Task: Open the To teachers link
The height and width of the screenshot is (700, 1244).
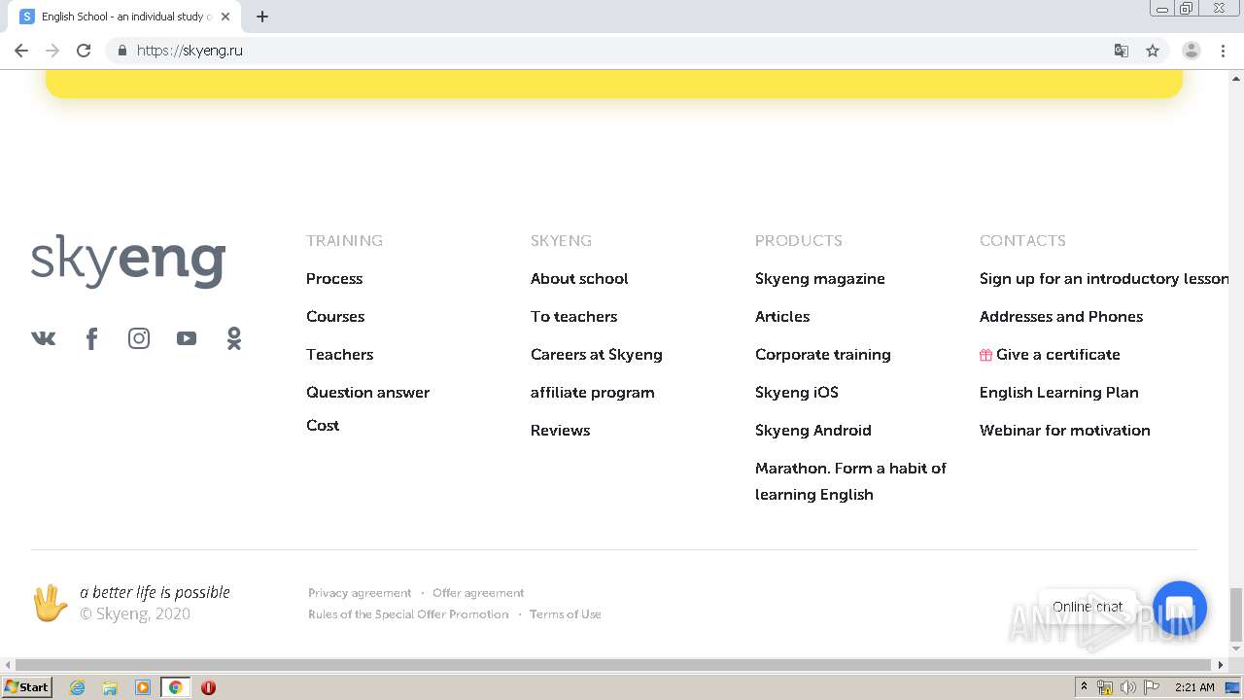Action: tap(573, 316)
